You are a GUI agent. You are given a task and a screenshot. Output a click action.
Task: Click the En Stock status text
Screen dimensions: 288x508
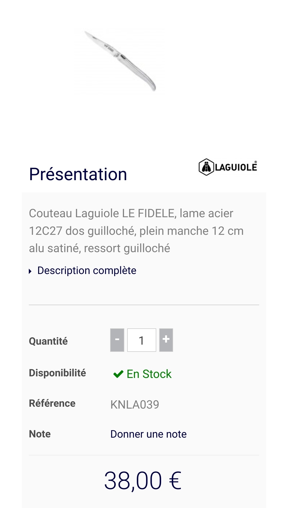point(149,374)
